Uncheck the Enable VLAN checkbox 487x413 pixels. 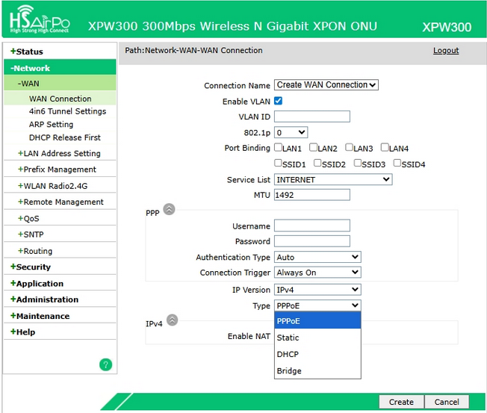(x=279, y=101)
